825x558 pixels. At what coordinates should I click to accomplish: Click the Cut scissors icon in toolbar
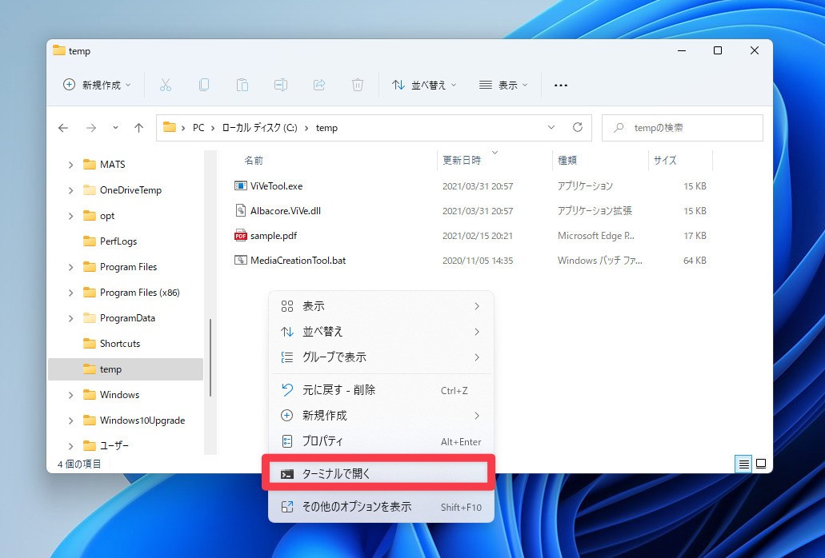pyautogui.click(x=165, y=85)
